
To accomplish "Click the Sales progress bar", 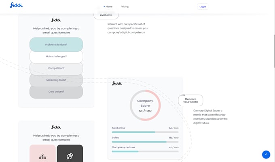I will click(145, 142).
